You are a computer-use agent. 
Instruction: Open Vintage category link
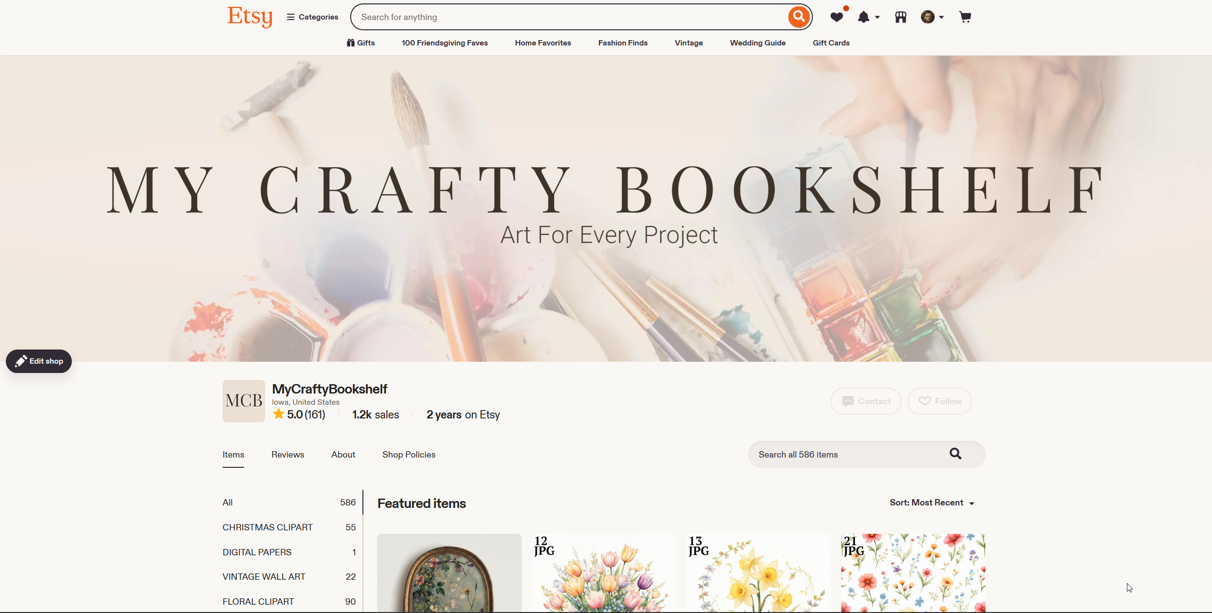689,43
